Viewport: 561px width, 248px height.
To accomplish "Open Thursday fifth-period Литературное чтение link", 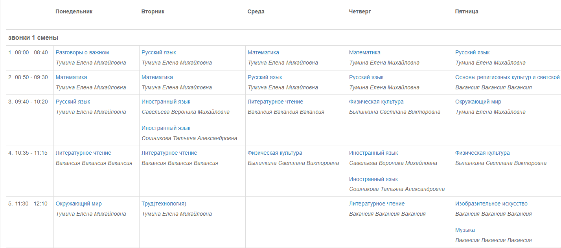I will 377,204.
